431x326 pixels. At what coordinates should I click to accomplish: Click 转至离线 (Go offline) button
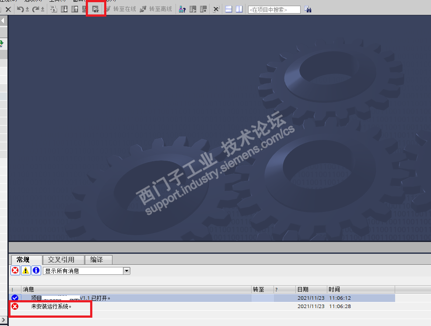coord(156,9)
